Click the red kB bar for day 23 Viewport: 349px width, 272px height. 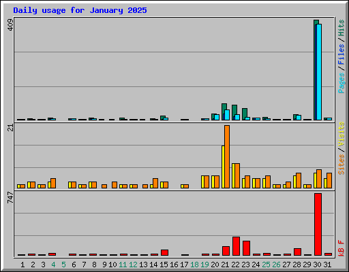tap(246, 248)
